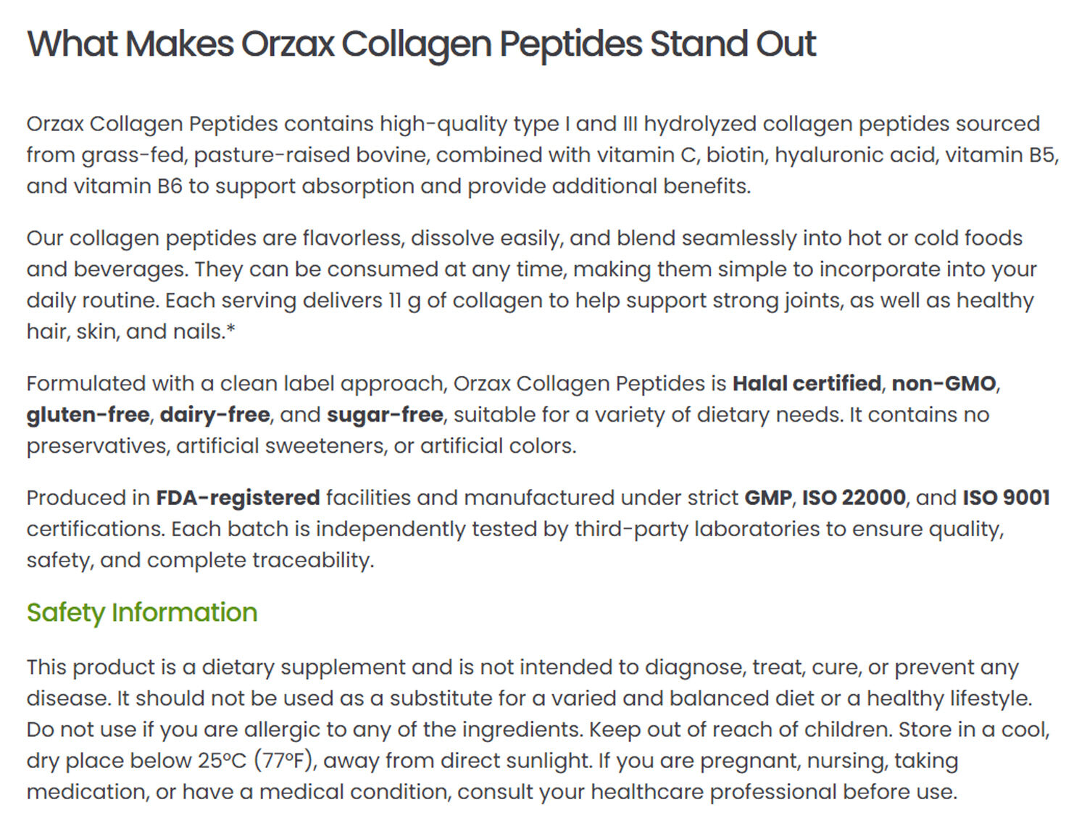Screen dimensions: 1087x839
Task: Click the green Safety Information heading
Action: point(142,613)
